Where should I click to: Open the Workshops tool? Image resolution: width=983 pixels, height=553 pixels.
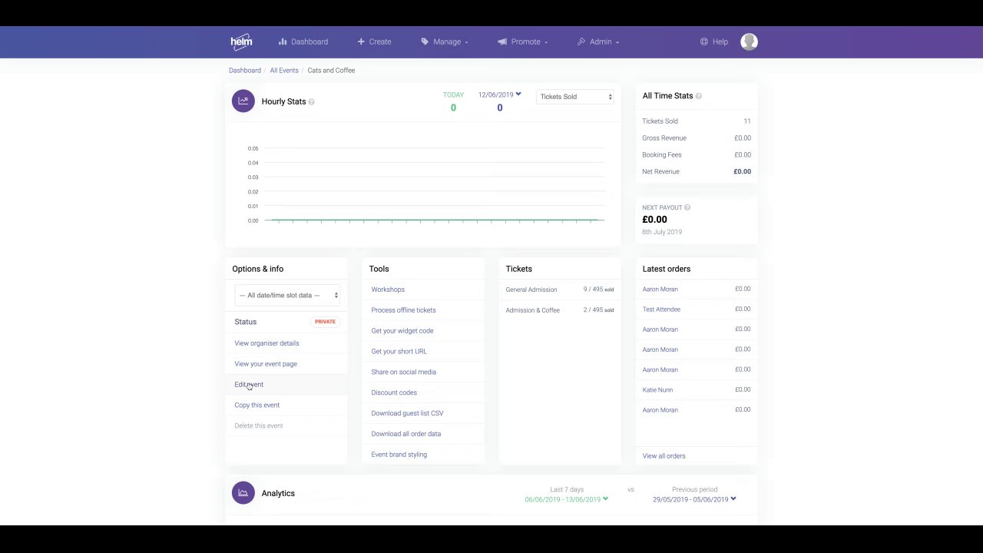click(388, 290)
